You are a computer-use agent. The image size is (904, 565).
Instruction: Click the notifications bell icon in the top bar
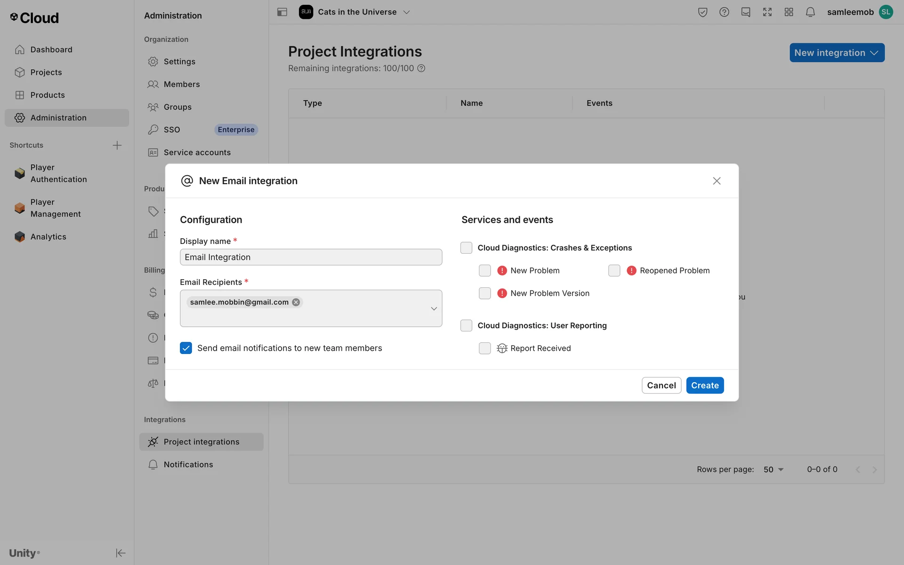[810, 12]
